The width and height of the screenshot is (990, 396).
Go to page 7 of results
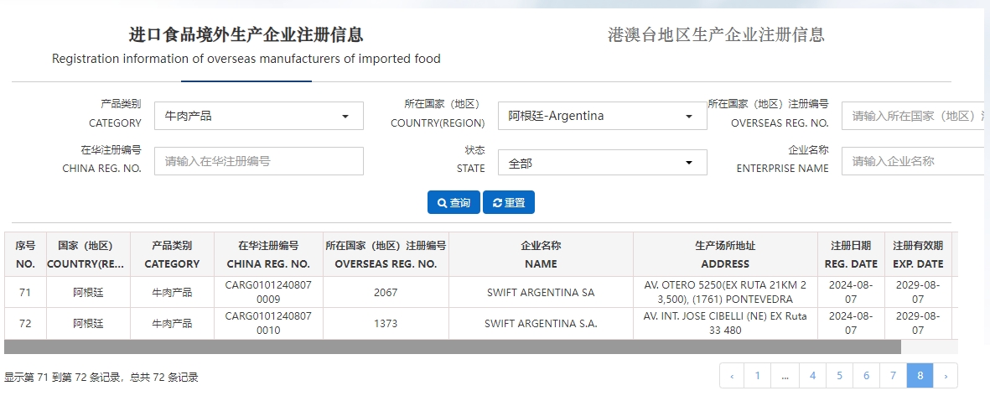click(x=893, y=376)
